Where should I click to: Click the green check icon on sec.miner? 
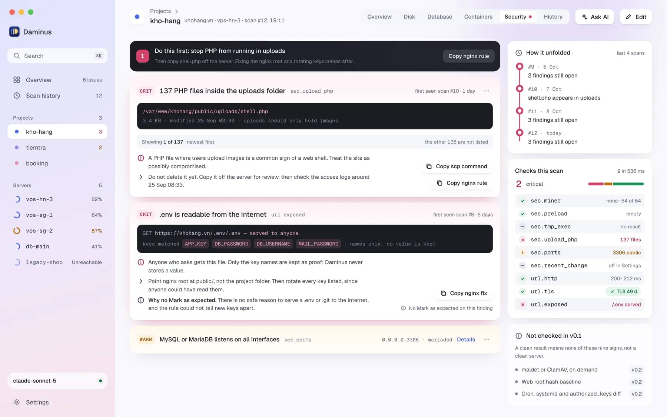pos(522,201)
